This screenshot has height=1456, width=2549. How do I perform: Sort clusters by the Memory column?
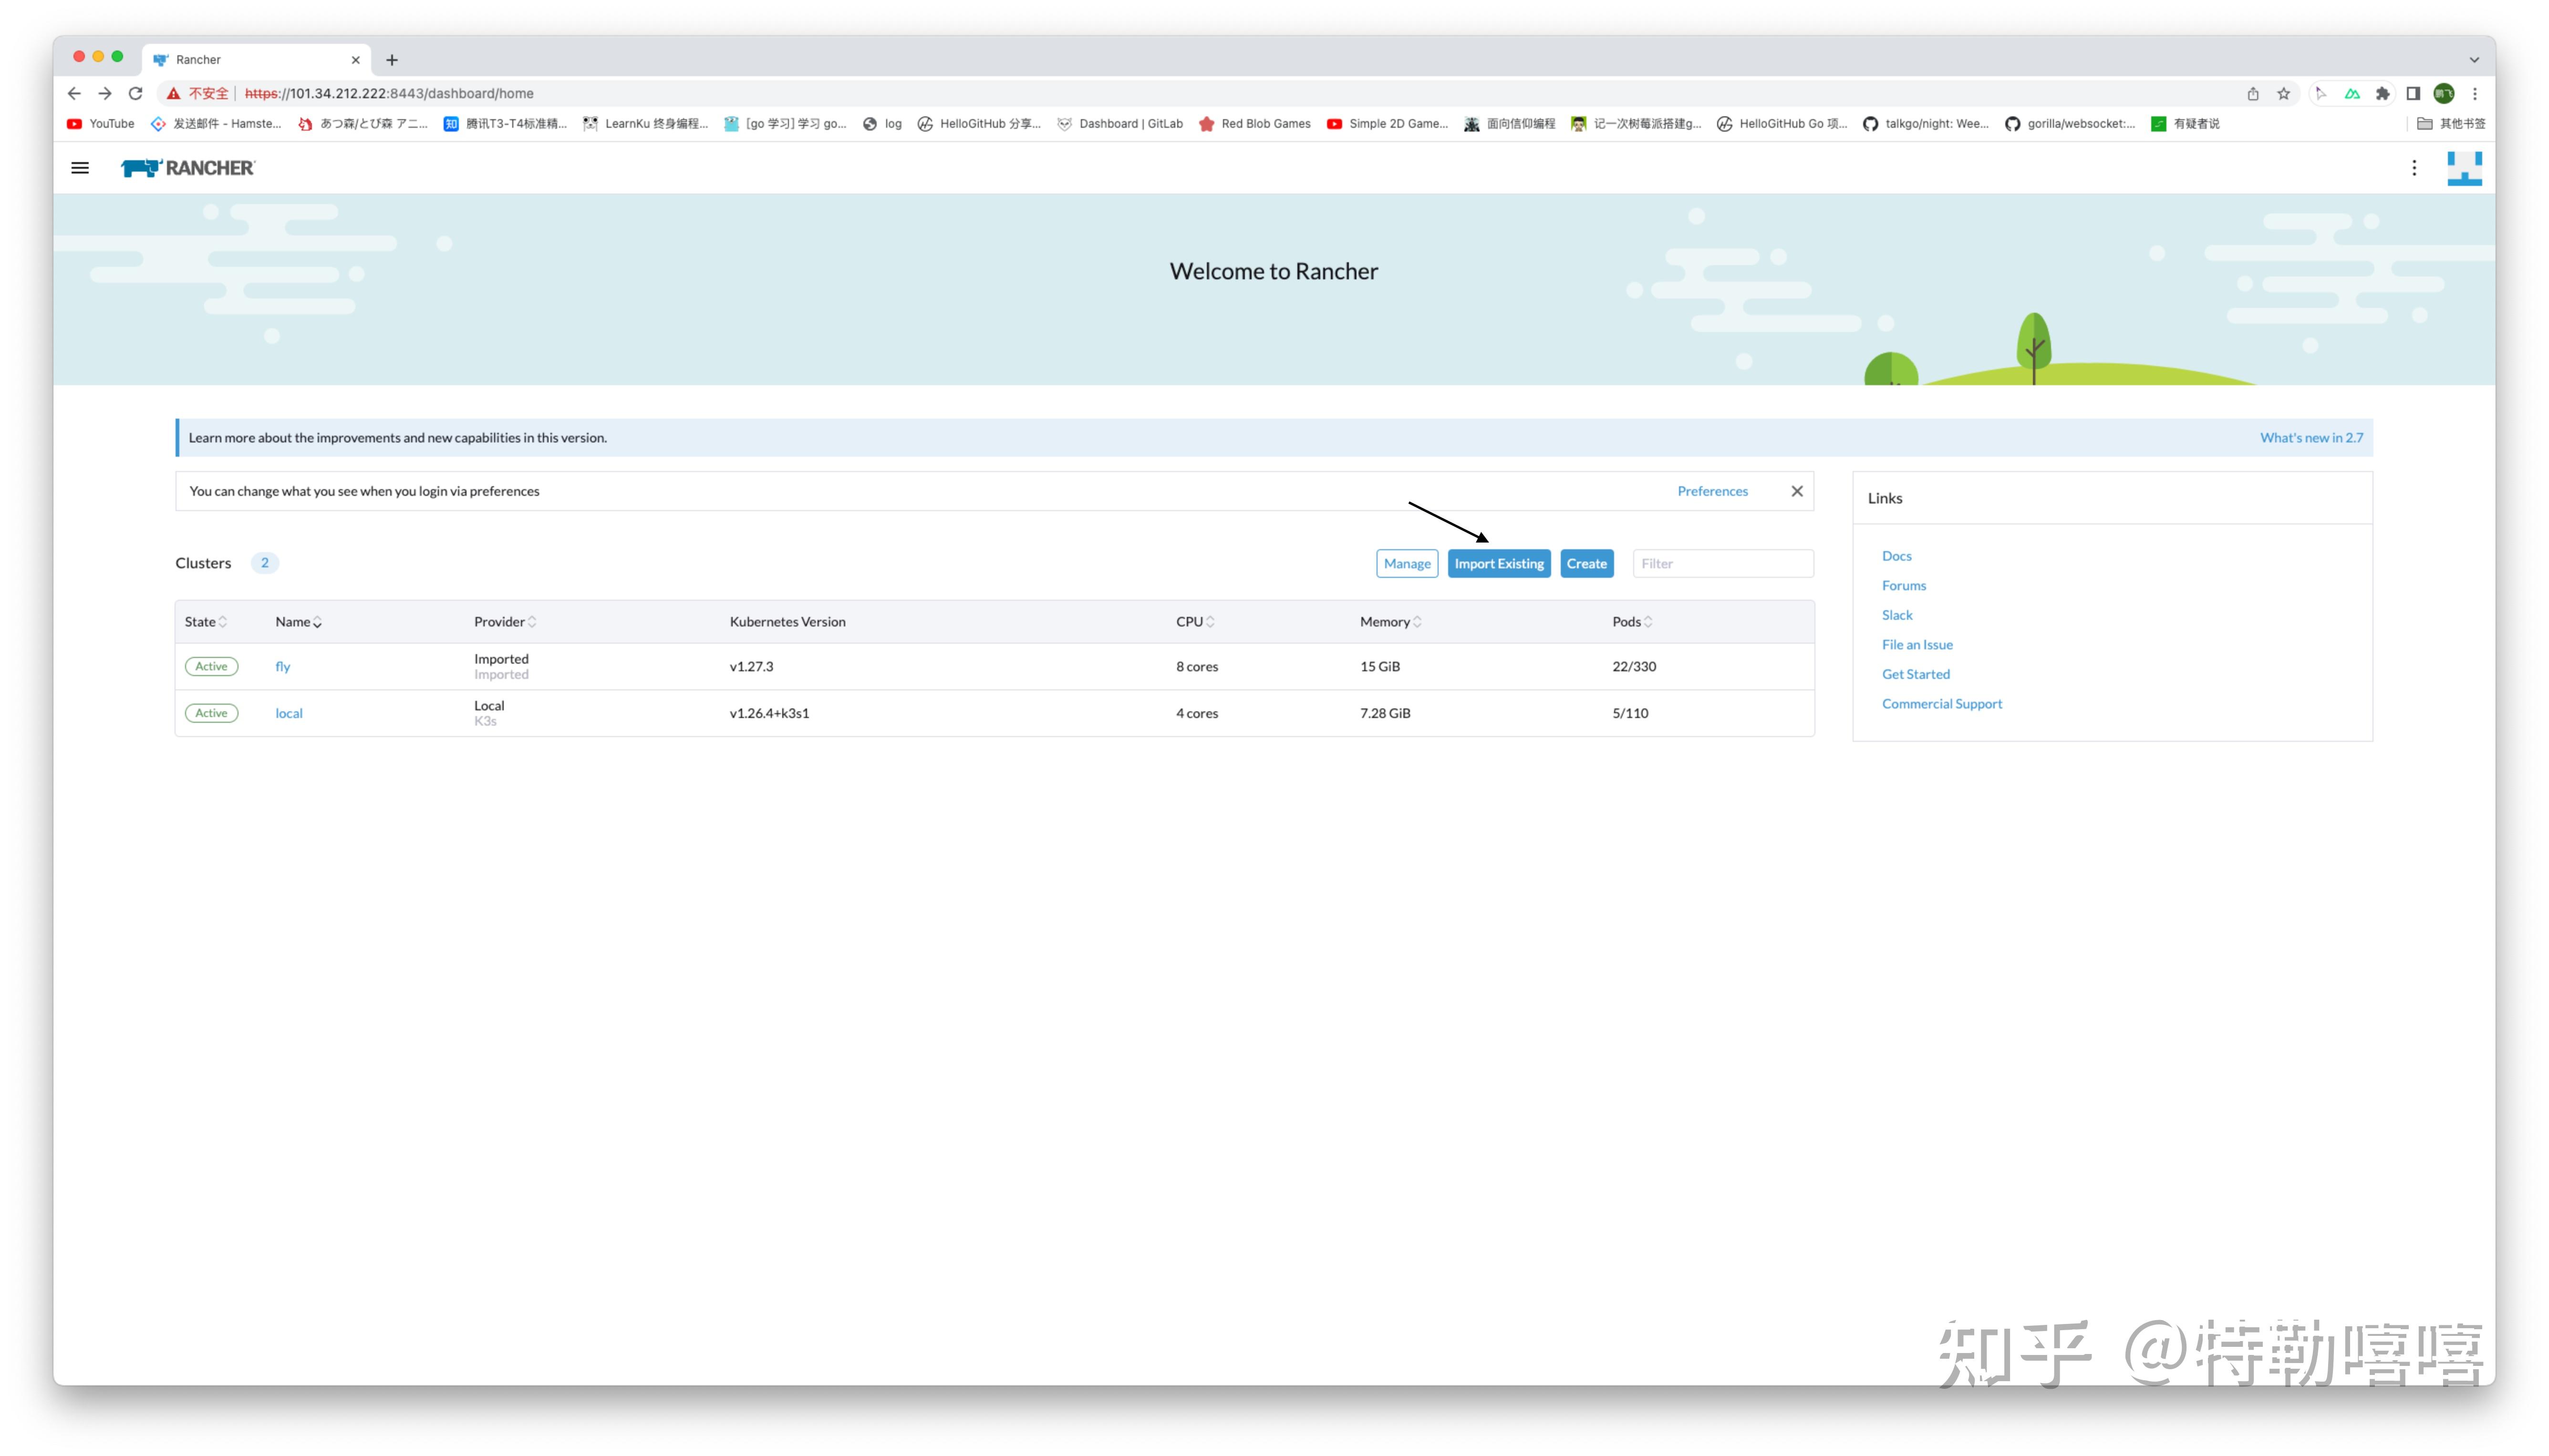coord(1389,622)
